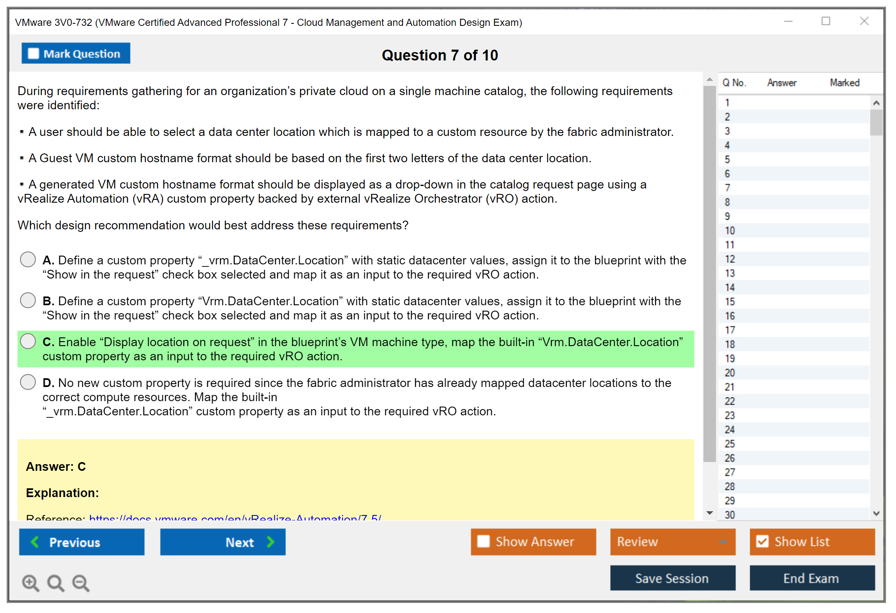Click the reset zoom magnifier icon
The width and height of the screenshot is (896, 613).
point(55,583)
